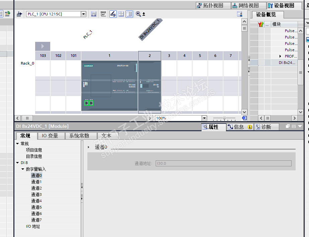Click the export table icon at far left
Viewport: 309px width, 237px height.
7,14
